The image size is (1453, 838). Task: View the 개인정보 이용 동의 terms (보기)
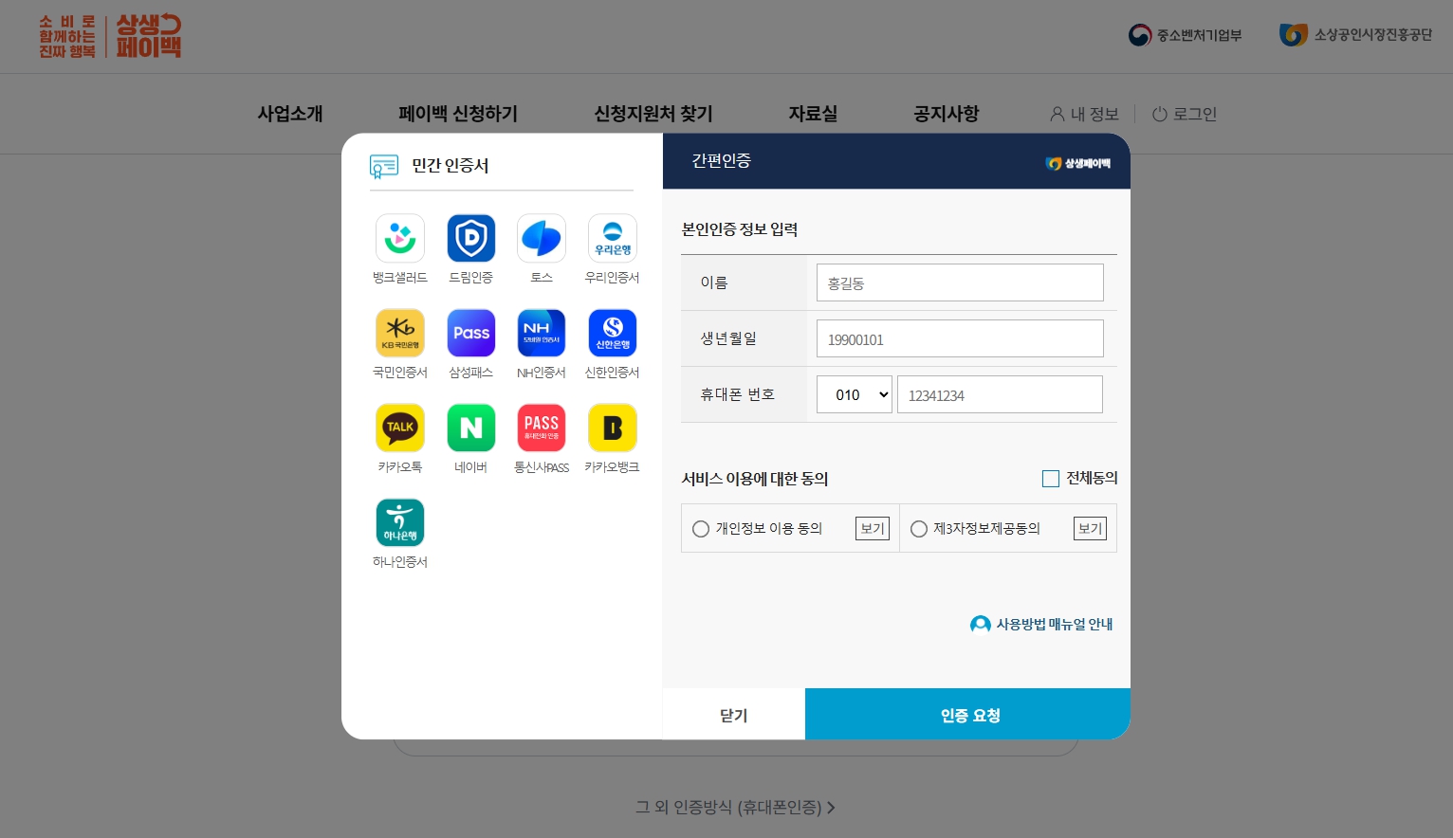[873, 529]
